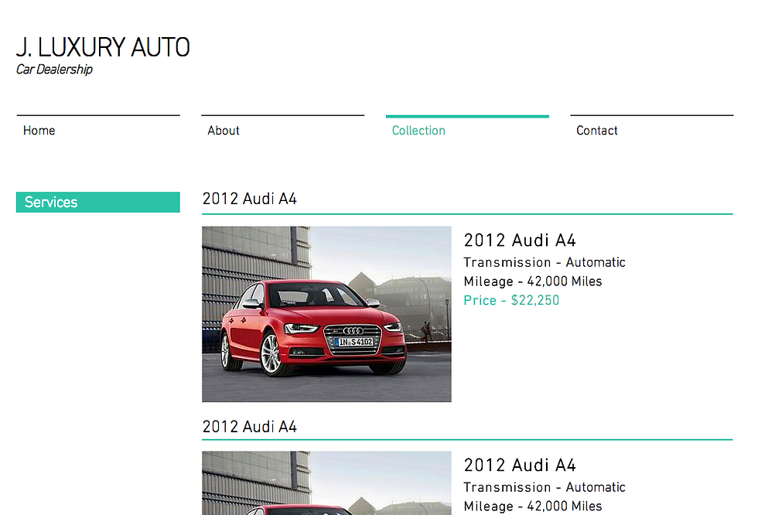Click the Car Dealership tagline text
This screenshot has height=515, width=758.
tap(54, 70)
